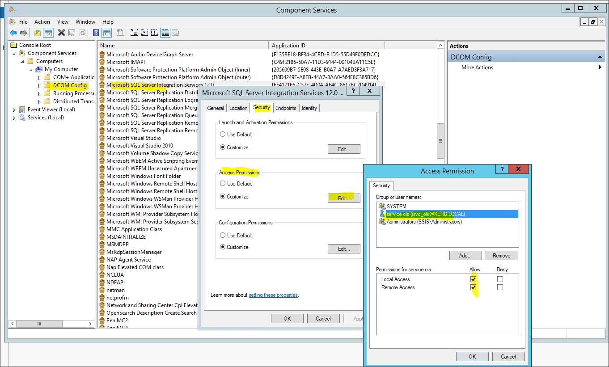Toggle Deny checkbox for Local Access

[x=500, y=279]
